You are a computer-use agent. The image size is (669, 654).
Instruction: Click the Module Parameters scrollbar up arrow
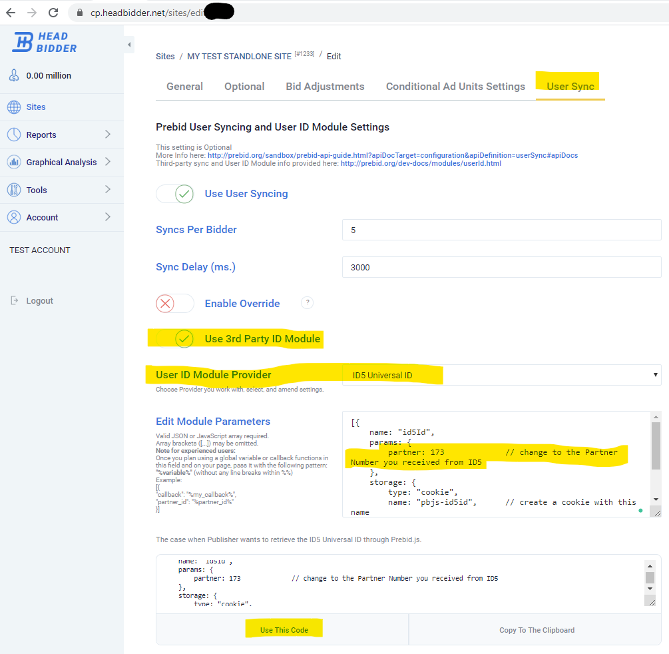656,417
